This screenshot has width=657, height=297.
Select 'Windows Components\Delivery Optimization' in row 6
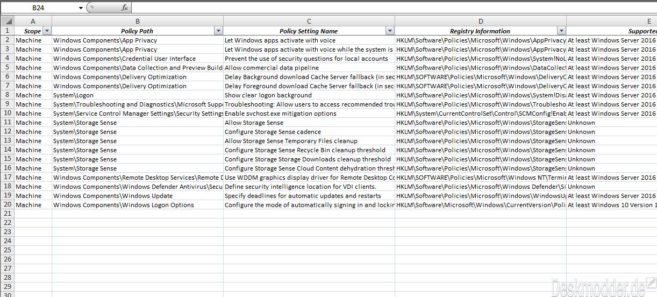138,77
